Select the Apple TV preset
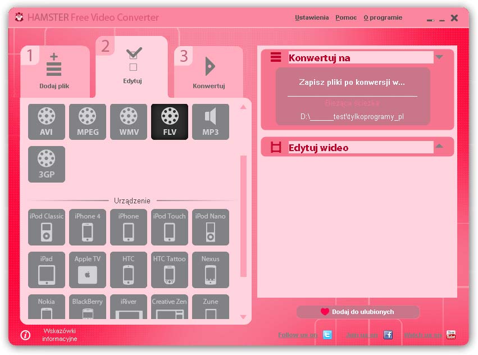The width and height of the screenshot is (478, 355). click(x=88, y=270)
